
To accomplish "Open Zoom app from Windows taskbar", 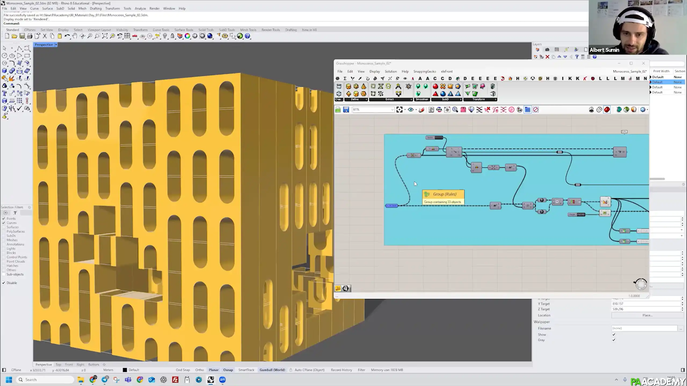I will coord(222,380).
